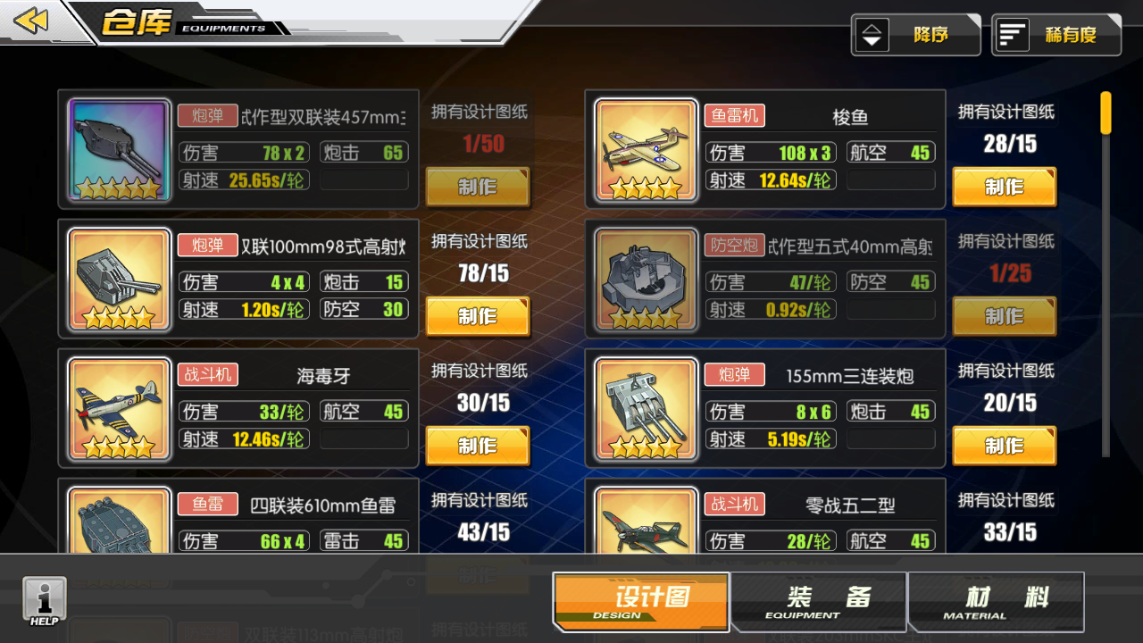This screenshot has height=643, width=1143.
Task: Click the yellow scrollbar thumb on right
Action: tap(1105, 113)
